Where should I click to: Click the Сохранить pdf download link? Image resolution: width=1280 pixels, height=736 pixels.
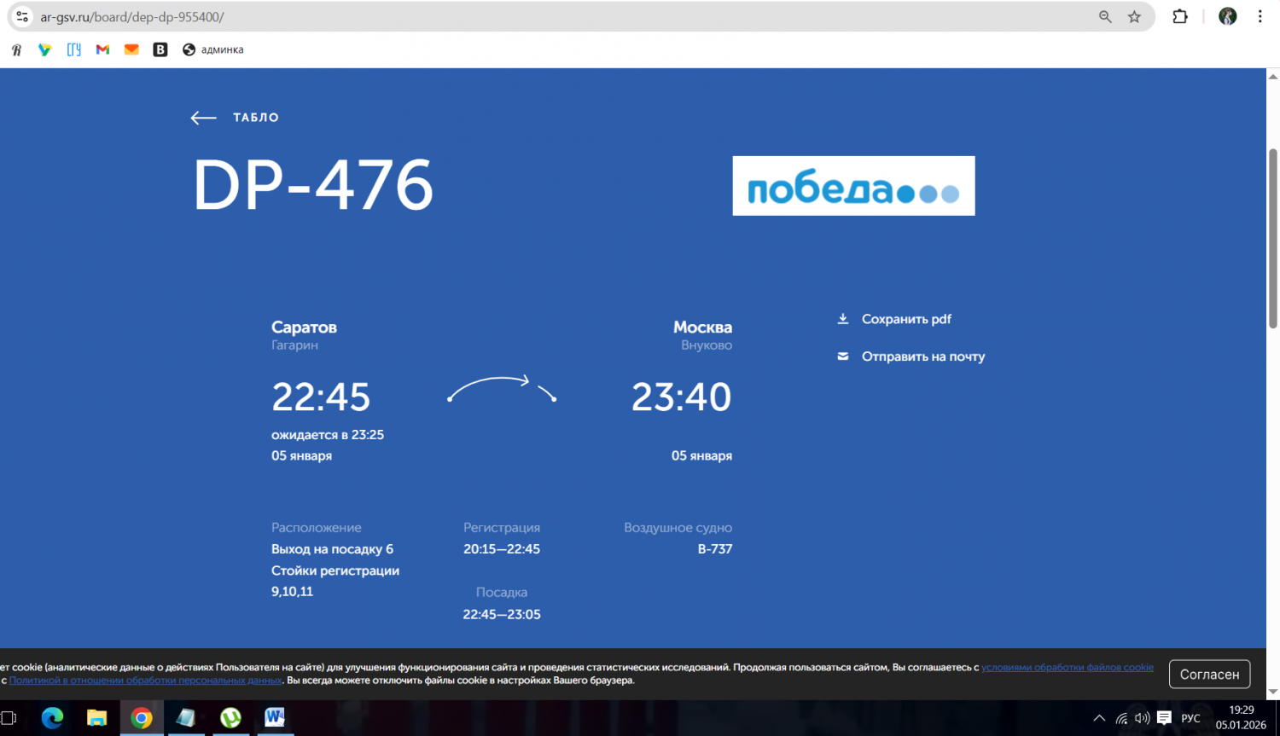click(x=905, y=319)
